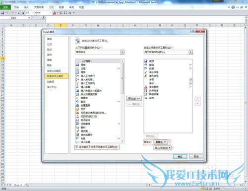Switch to 开始 (Home) ribbon tab
Screen dimensions: 248x191
(16, 7)
